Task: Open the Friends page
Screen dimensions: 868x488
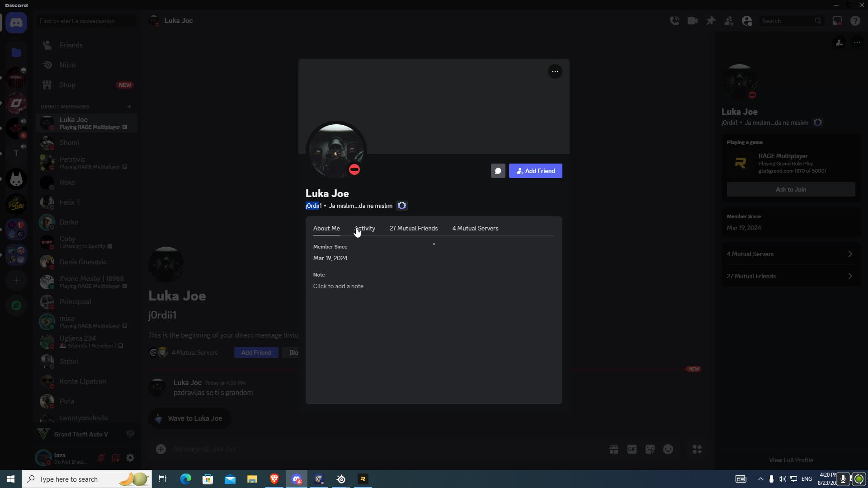Action: click(x=87, y=45)
